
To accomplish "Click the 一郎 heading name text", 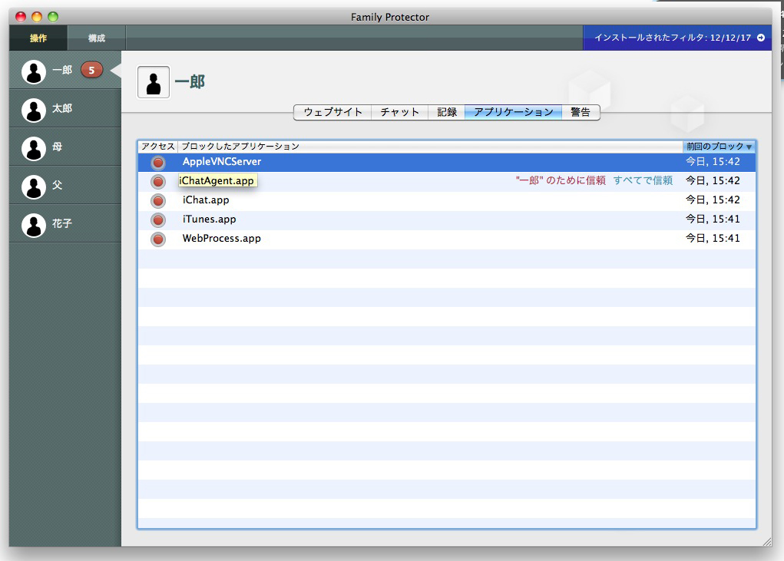I will (190, 82).
